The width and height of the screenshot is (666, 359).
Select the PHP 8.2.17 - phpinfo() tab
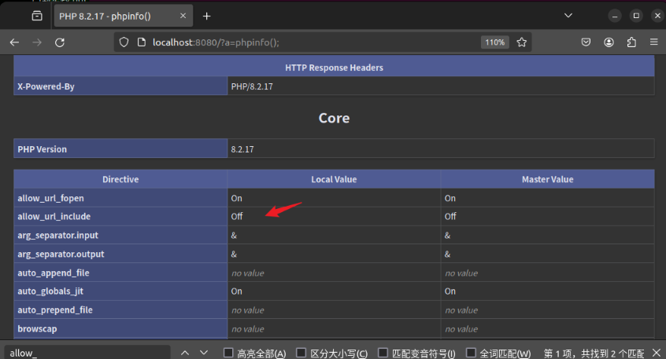coord(117,16)
